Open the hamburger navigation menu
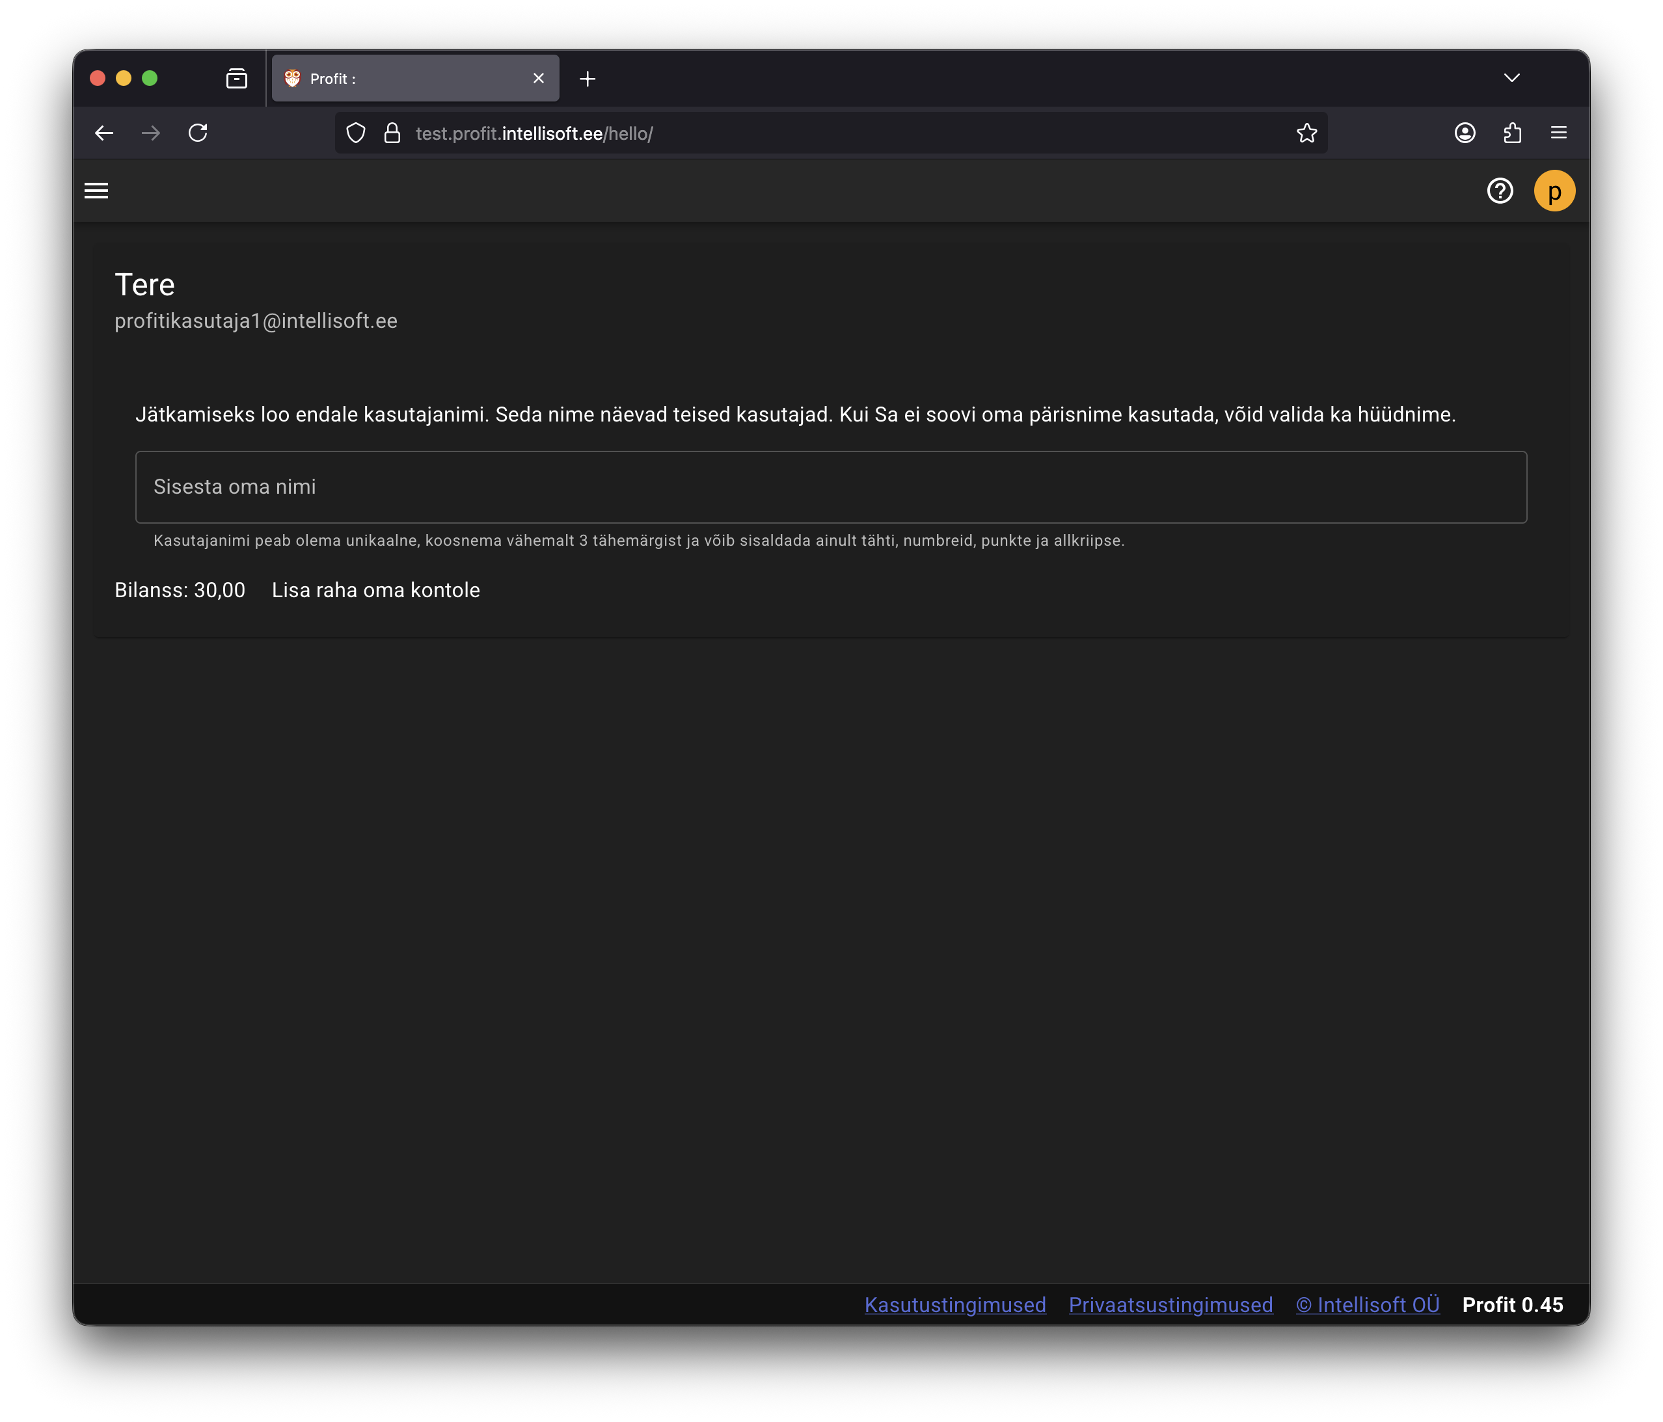The image size is (1663, 1422). pos(96,191)
